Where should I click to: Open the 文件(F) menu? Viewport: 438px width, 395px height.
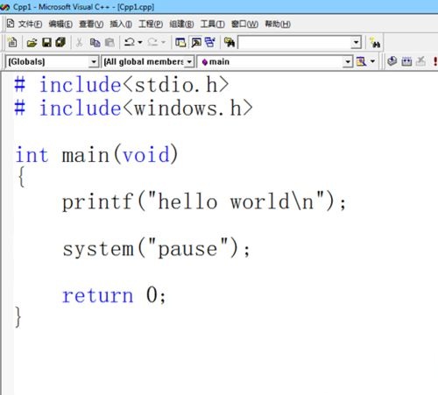click(30, 24)
